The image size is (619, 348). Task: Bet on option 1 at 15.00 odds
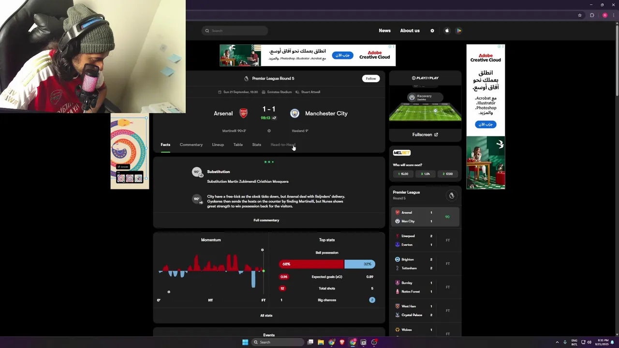pos(403,174)
